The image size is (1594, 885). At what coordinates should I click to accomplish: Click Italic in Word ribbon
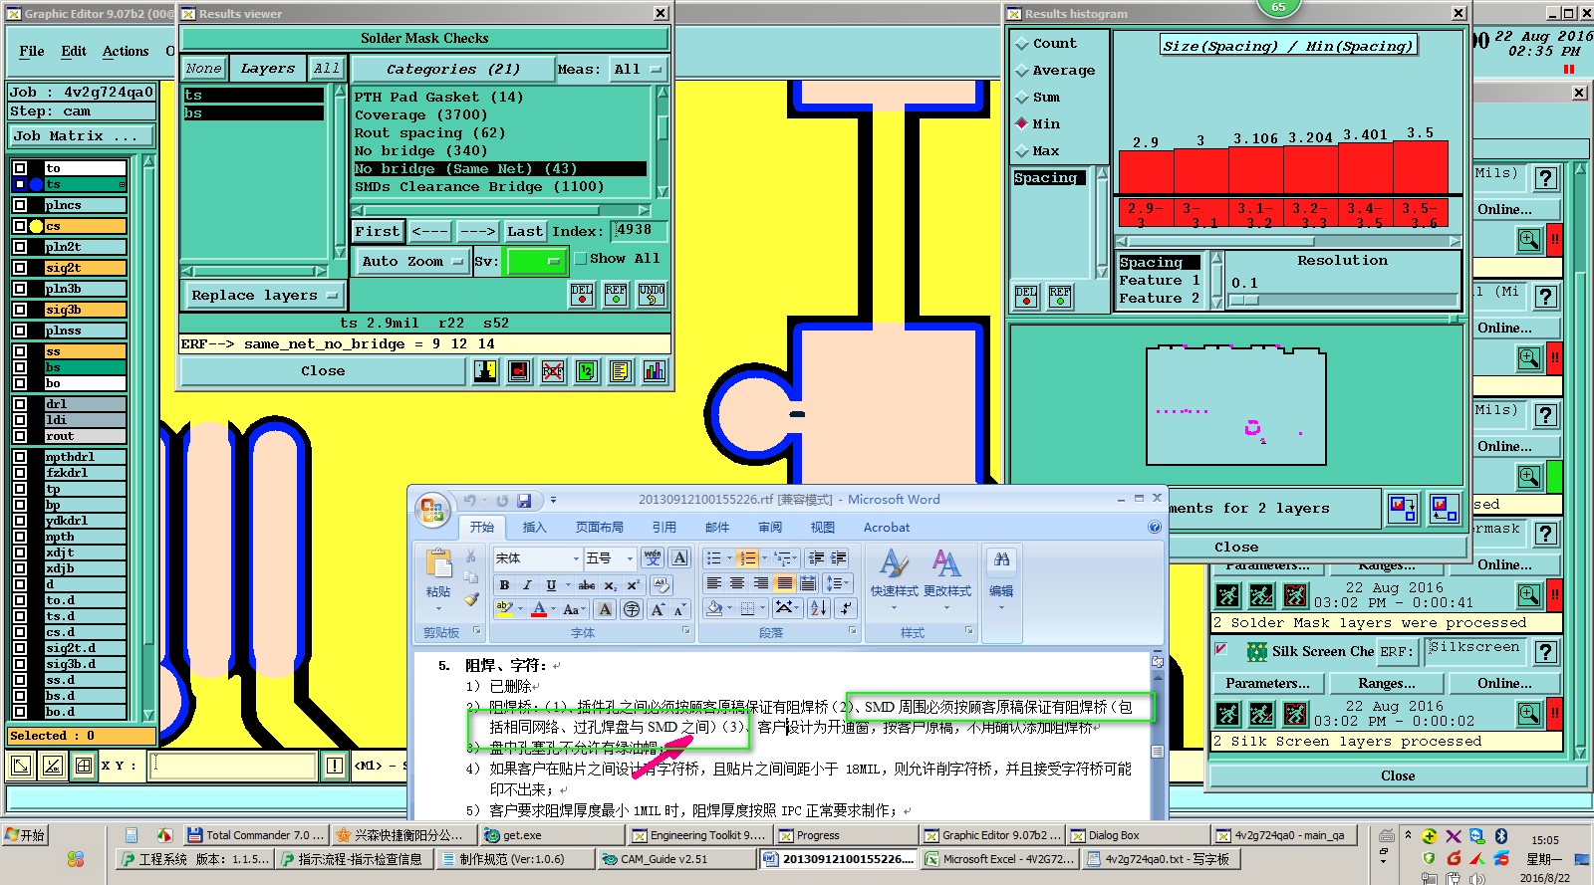point(527,585)
